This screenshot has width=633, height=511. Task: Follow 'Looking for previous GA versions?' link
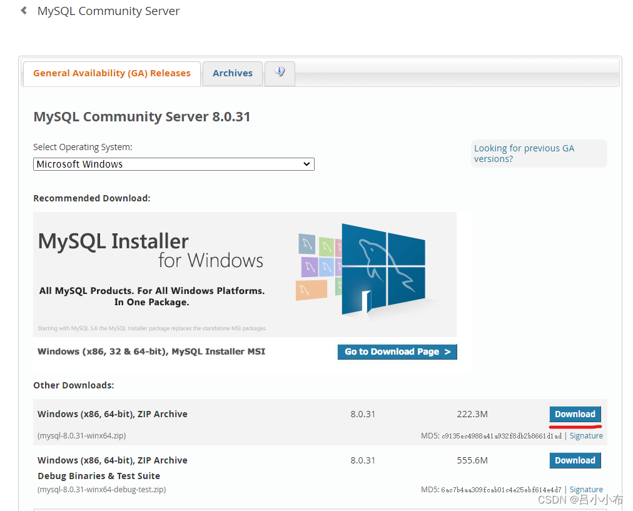point(524,153)
